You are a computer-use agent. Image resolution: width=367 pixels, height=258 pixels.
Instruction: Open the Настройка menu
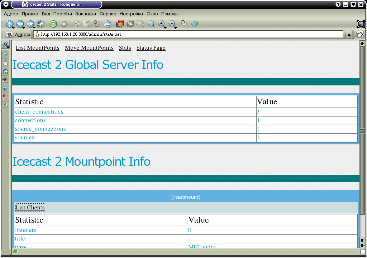coord(131,14)
